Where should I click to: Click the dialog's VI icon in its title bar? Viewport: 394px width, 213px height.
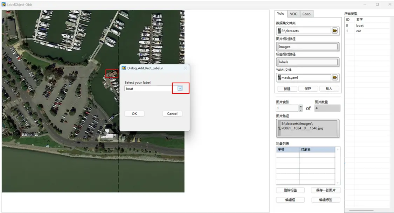click(x=124, y=68)
